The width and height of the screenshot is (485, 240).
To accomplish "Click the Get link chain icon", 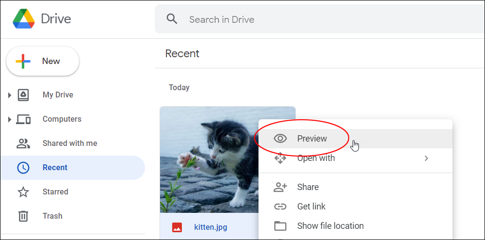I will point(280,206).
